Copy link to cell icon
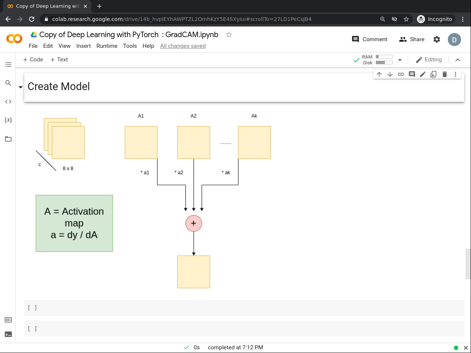 click(x=401, y=74)
